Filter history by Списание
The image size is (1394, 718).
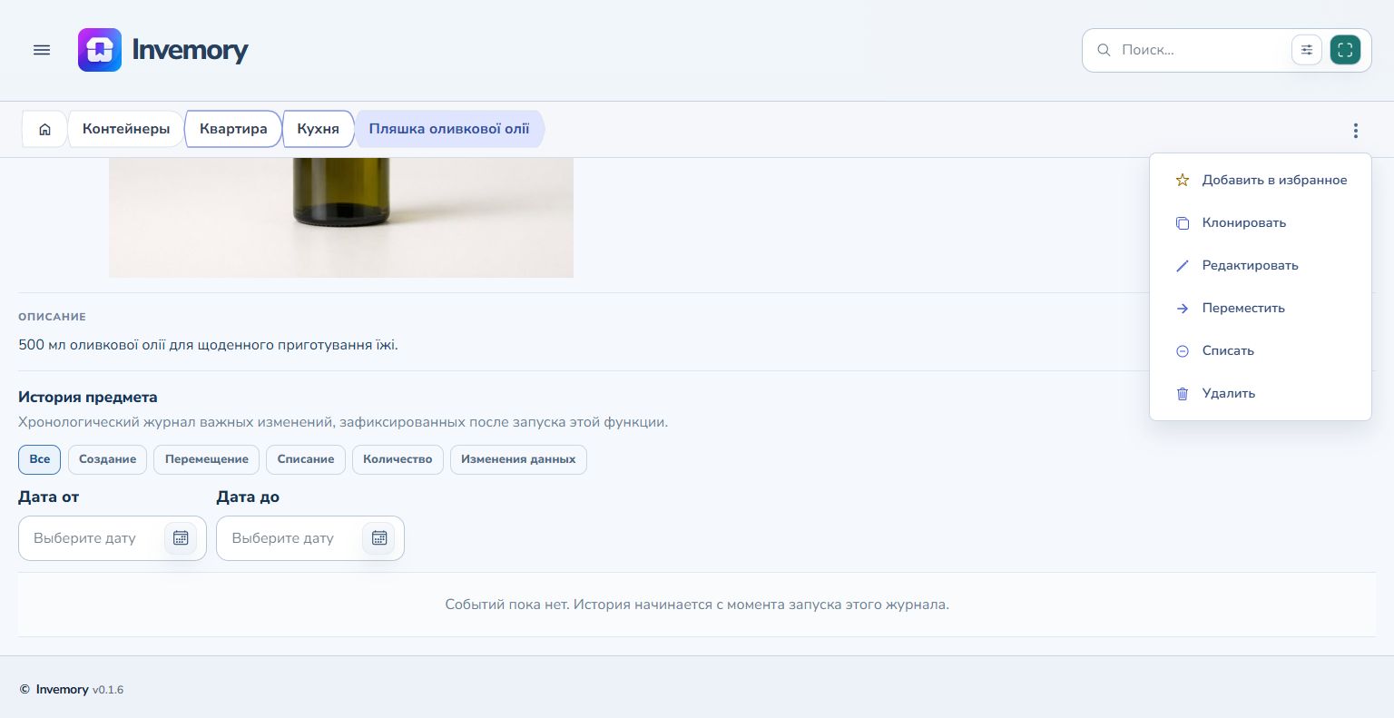[x=306, y=459]
